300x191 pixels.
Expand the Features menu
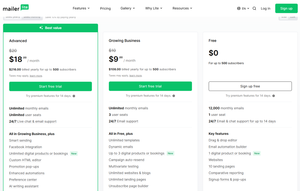pyautogui.click(x=81, y=8)
